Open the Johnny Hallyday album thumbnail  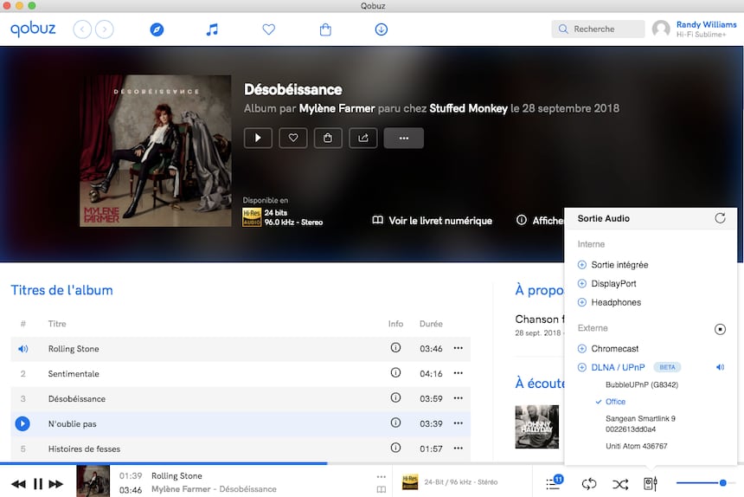[x=536, y=427]
